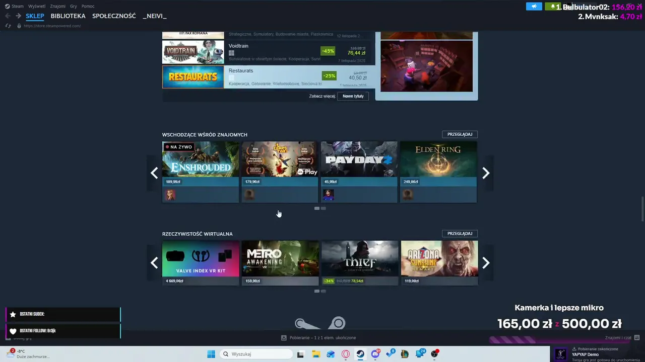Select second page dot of VR carousel

[324, 291]
